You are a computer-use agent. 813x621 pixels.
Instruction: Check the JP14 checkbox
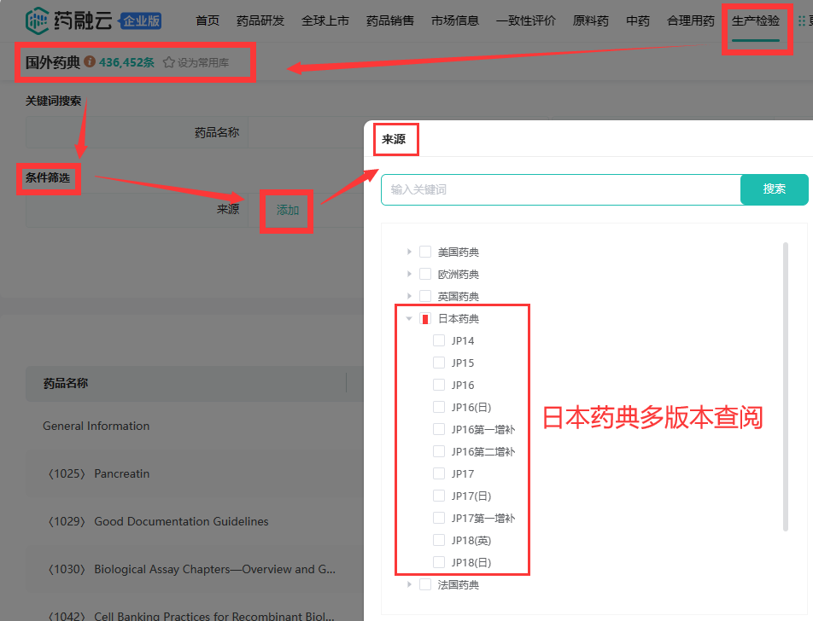pos(439,340)
